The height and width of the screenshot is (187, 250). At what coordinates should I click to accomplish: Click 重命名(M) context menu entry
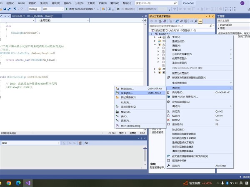click(x=200, y=124)
